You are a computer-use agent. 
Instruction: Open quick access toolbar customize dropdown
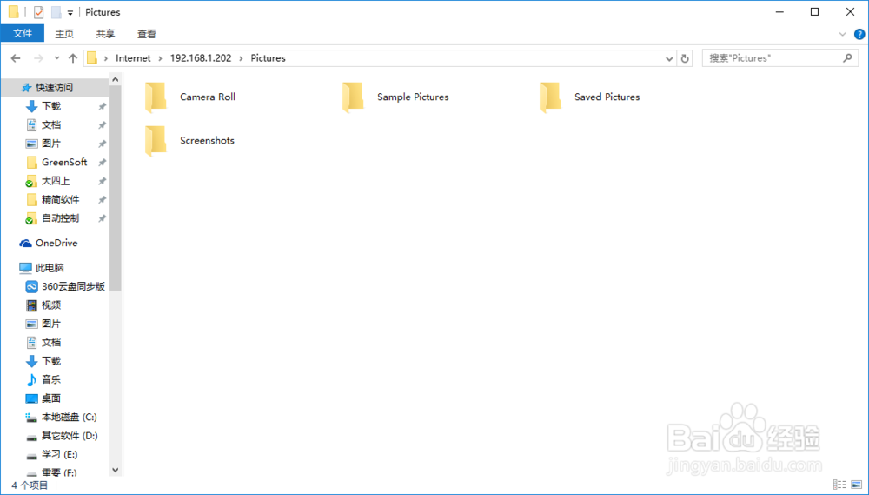[x=70, y=13]
